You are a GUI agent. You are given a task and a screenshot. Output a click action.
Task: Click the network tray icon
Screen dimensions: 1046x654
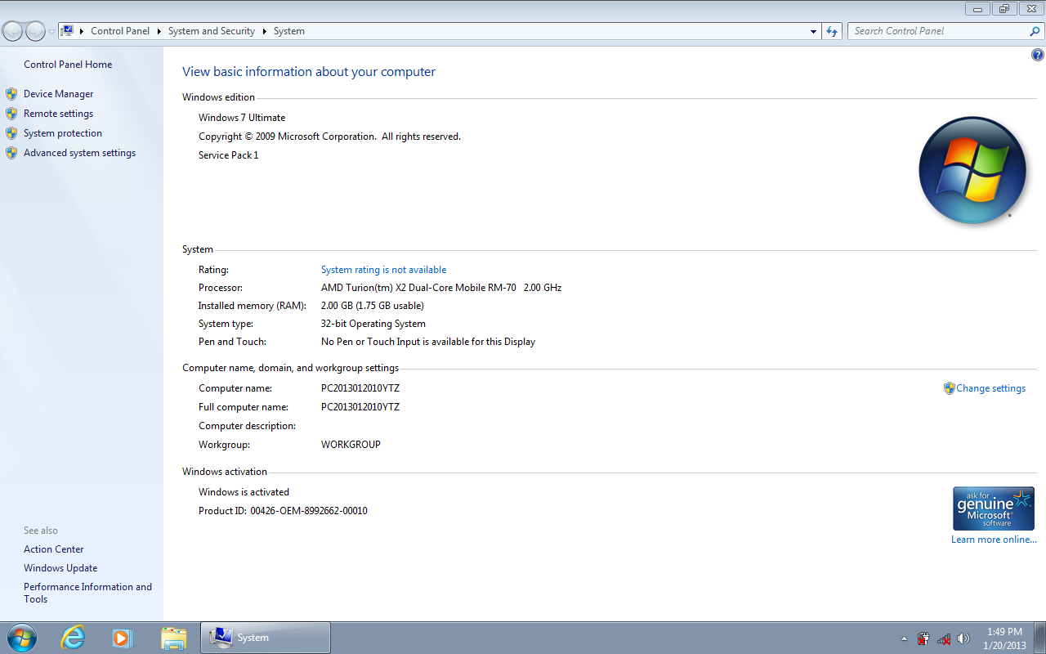(x=944, y=638)
